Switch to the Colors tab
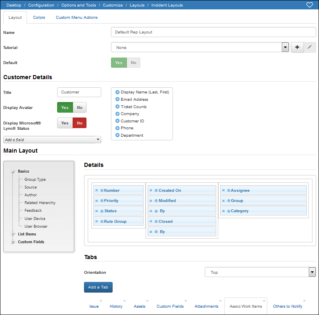Viewport: 319px width, 315px height. point(39,18)
